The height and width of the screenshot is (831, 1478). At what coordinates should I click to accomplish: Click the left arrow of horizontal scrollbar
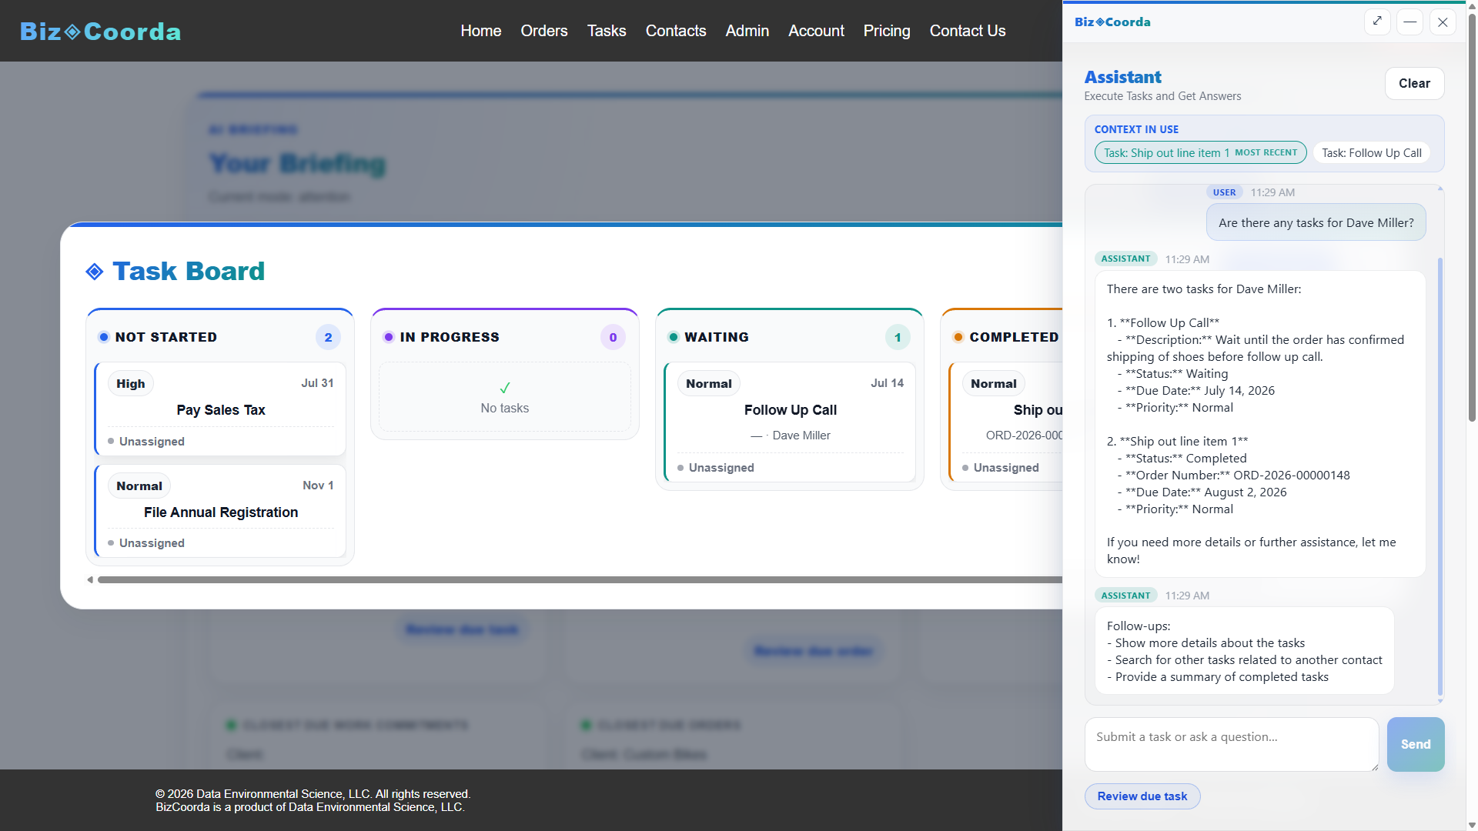click(90, 580)
